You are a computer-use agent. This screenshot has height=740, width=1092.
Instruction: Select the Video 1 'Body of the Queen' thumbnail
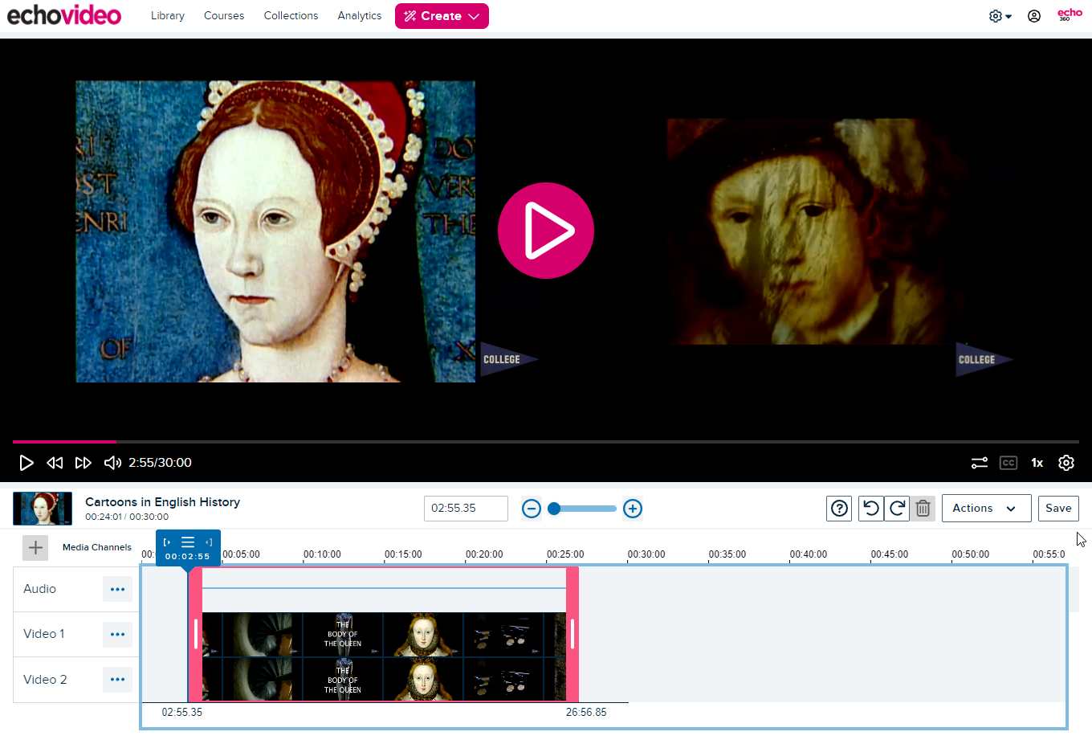click(343, 634)
